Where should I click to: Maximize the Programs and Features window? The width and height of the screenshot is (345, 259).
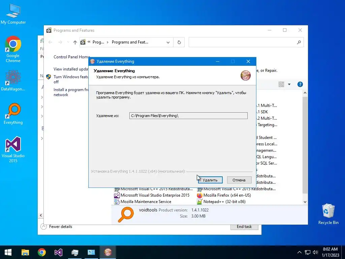tap(285, 30)
